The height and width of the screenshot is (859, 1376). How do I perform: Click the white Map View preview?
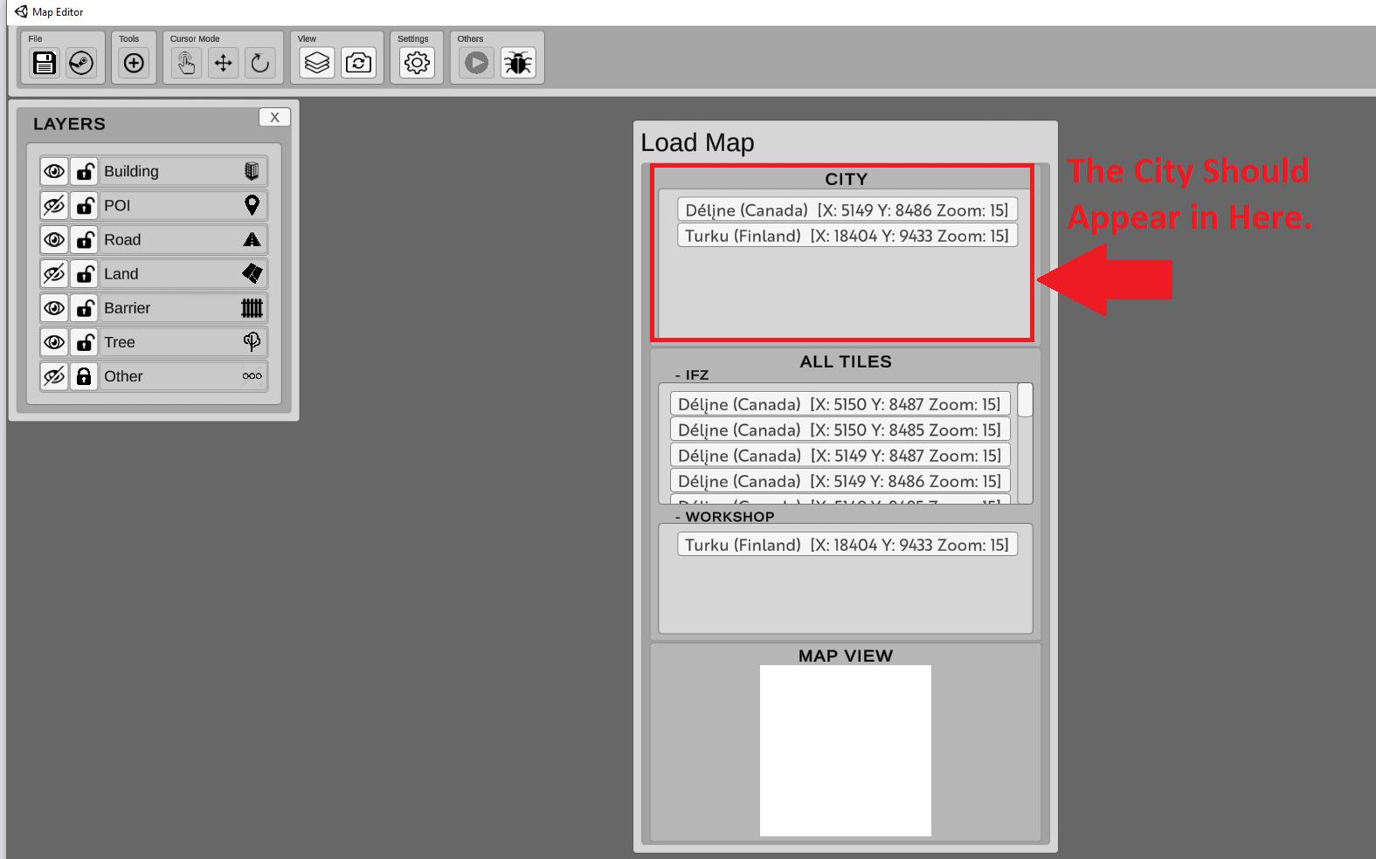coord(845,750)
